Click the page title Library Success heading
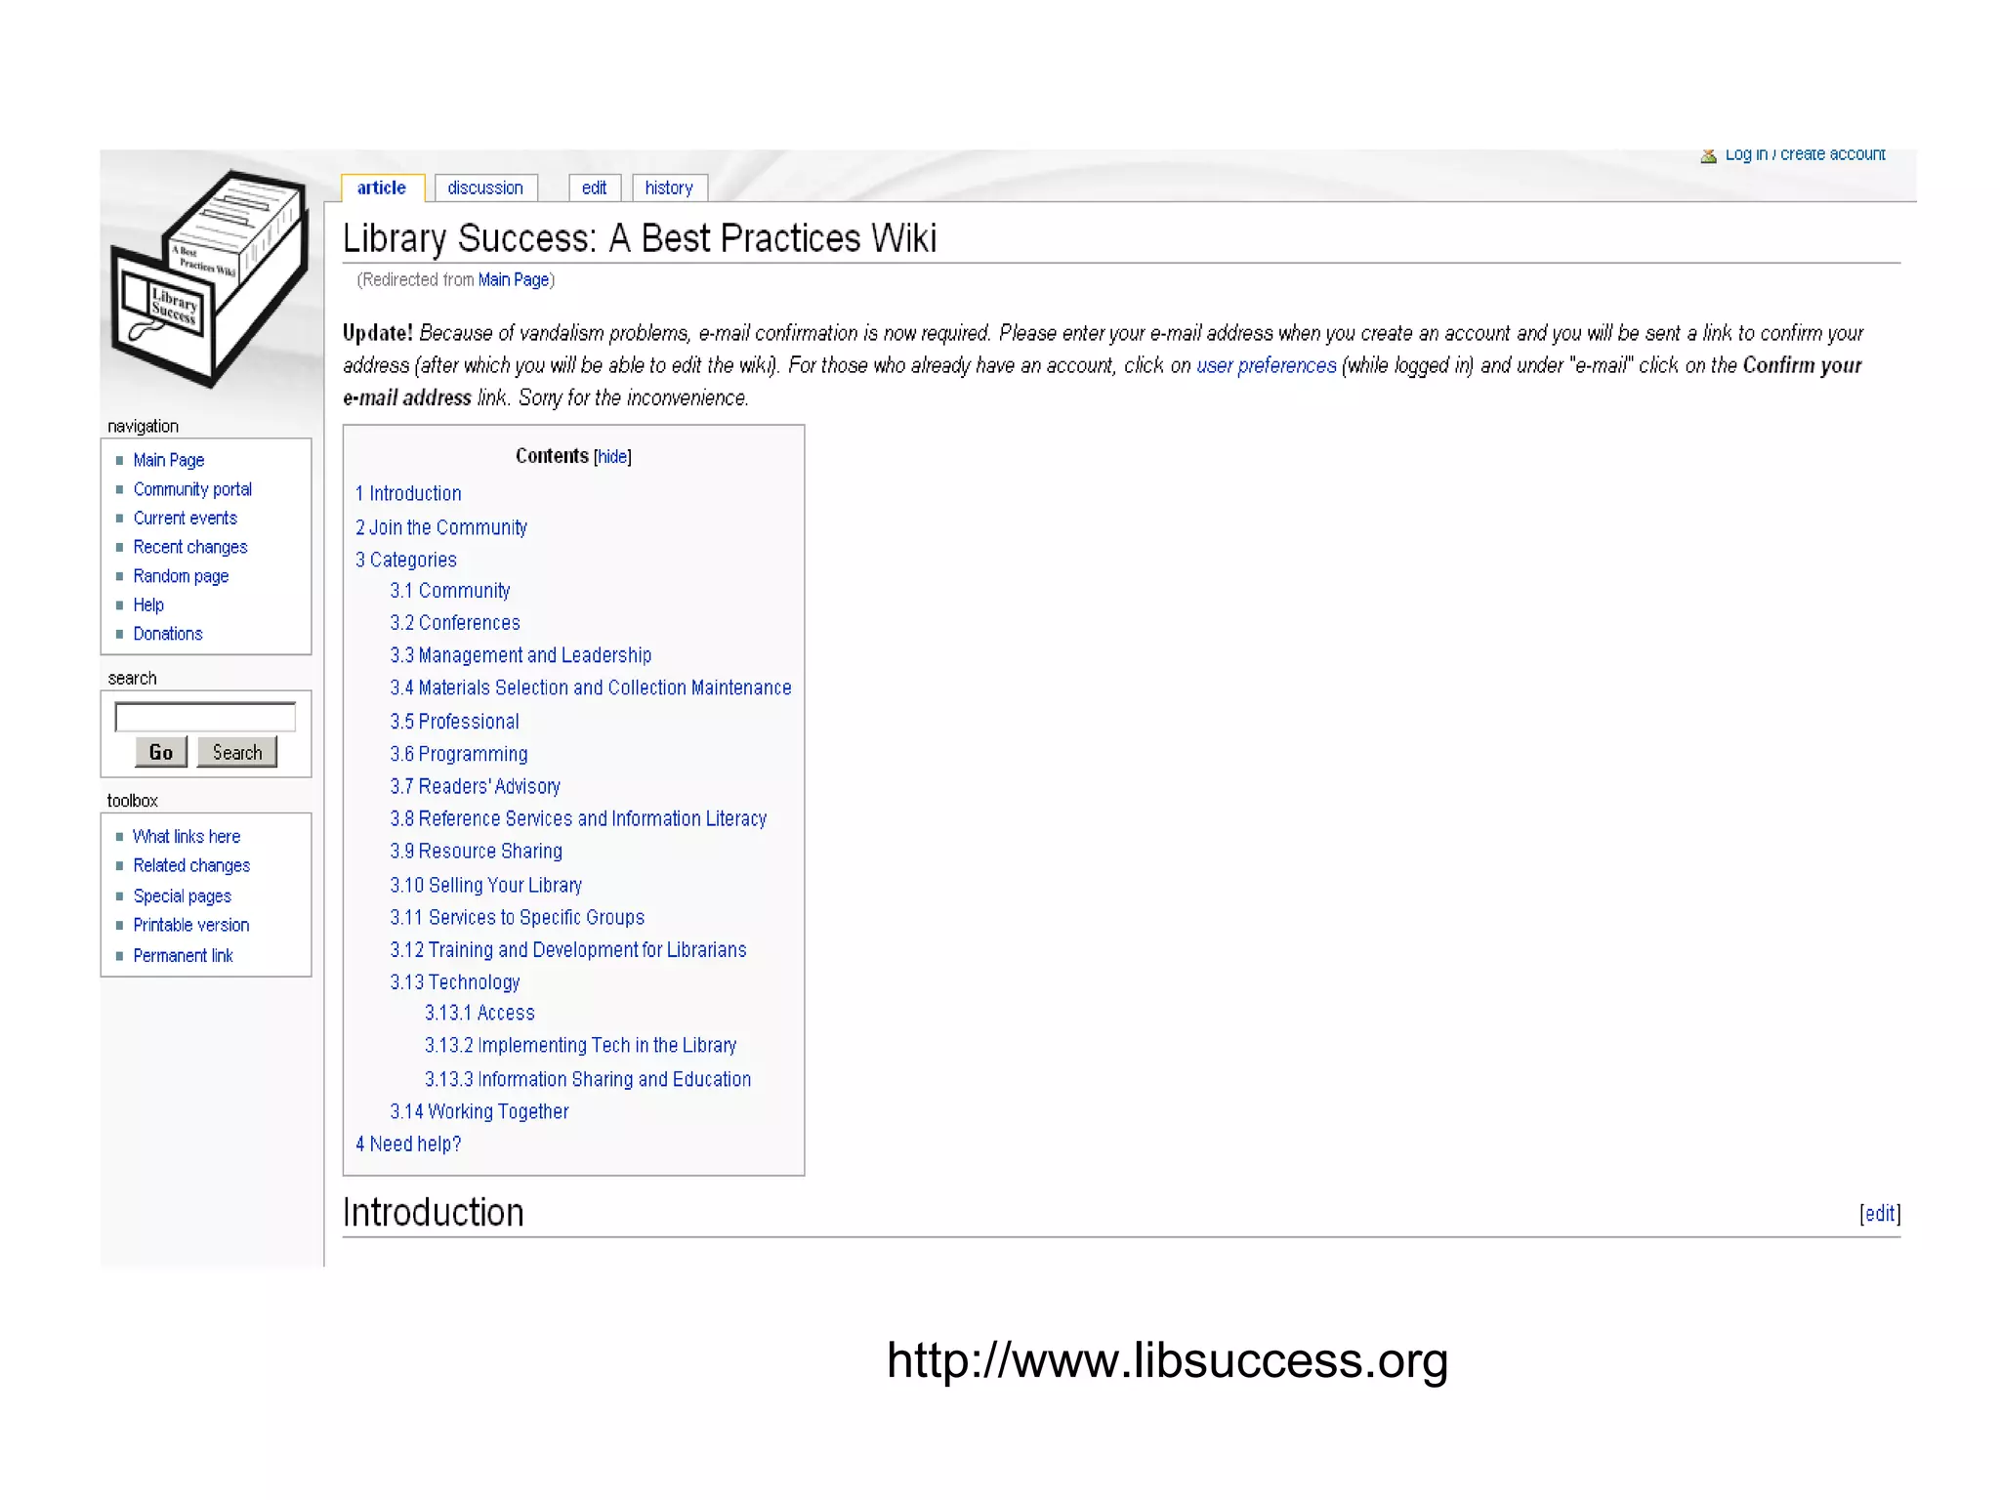2000x1500 pixels. [640, 238]
